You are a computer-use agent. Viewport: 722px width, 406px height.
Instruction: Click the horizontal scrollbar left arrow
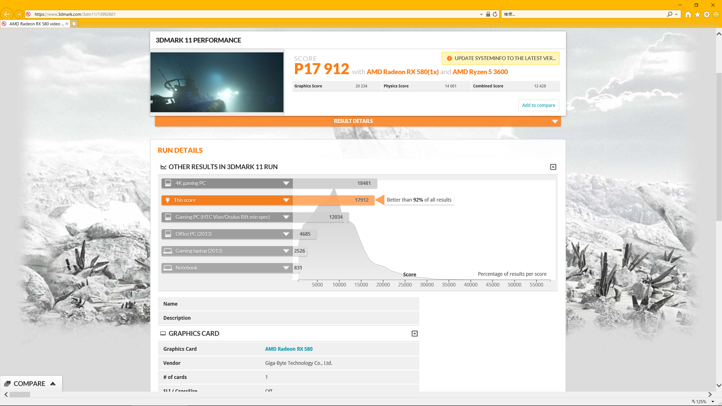[x=6, y=394]
